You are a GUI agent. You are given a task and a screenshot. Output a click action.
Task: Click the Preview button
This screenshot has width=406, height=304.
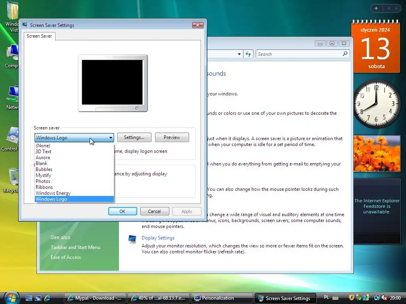(x=172, y=137)
